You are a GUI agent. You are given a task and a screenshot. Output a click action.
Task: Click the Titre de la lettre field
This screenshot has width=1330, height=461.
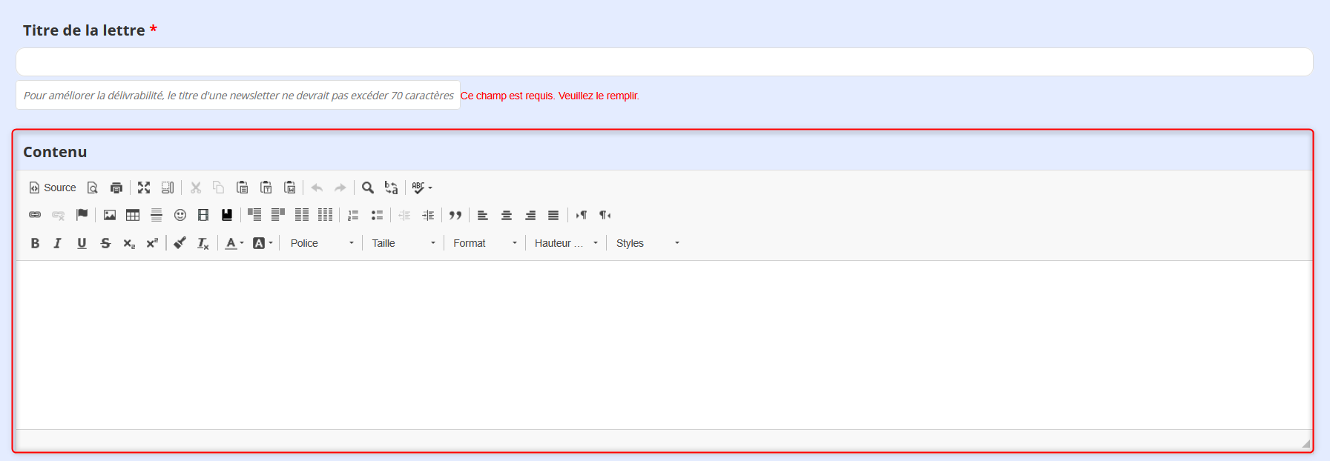click(x=664, y=62)
